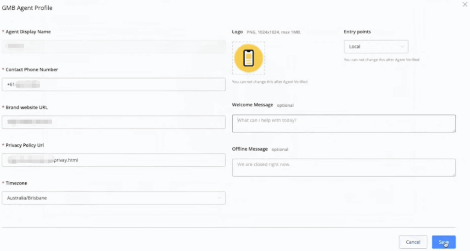Click the Offline Message text area
The width and height of the screenshot is (470, 251).
343,167
